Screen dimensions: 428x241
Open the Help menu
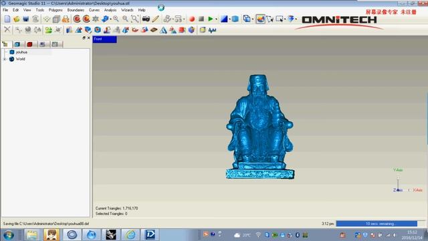pos(142,10)
